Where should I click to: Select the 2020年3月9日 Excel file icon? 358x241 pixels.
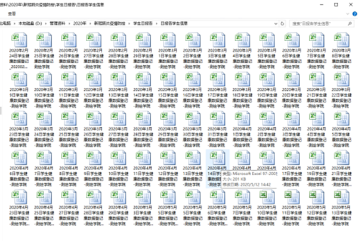coord(19,79)
